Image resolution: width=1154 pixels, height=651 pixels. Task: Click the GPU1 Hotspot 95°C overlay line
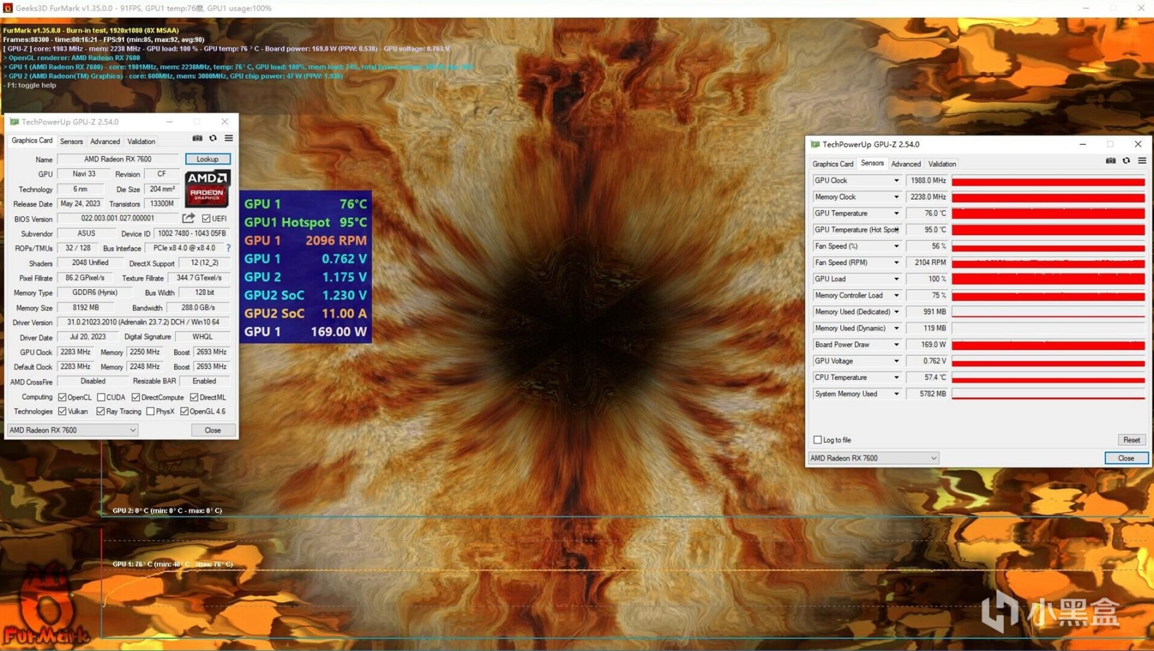[x=305, y=222]
